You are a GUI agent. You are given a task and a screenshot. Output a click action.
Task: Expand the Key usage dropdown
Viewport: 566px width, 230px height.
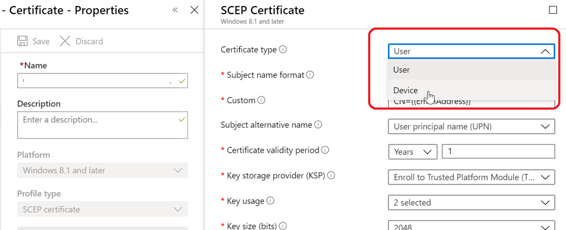[471, 202]
